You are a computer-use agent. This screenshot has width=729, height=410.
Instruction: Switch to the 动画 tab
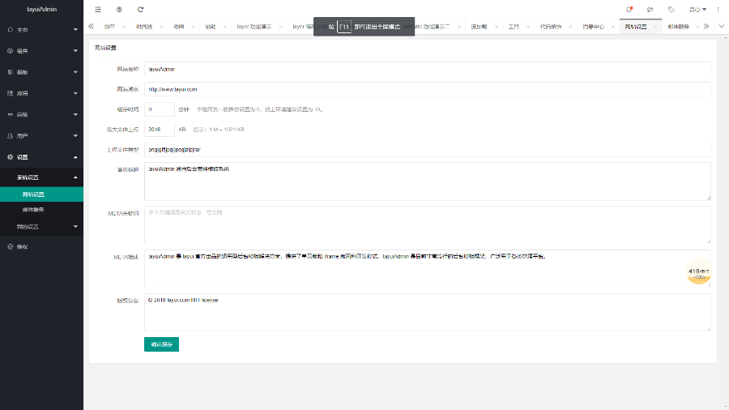(179, 27)
